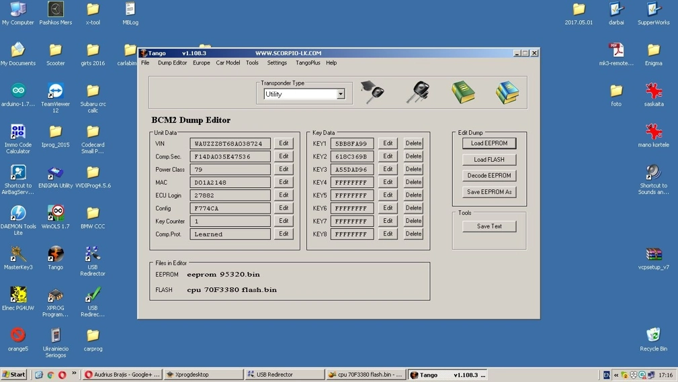Delete the KEY2 entry
The image size is (678, 382).
coord(413,156)
